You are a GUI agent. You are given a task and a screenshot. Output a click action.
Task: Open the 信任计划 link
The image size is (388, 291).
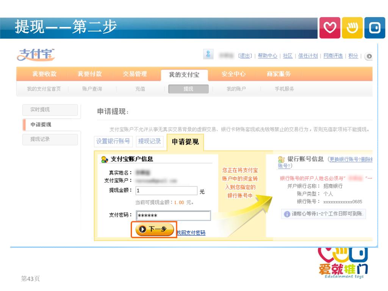(x=308, y=56)
